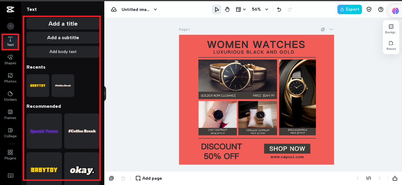Activate the Select pointer tool
This screenshot has width=402, height=185.
tap(216, 9)
